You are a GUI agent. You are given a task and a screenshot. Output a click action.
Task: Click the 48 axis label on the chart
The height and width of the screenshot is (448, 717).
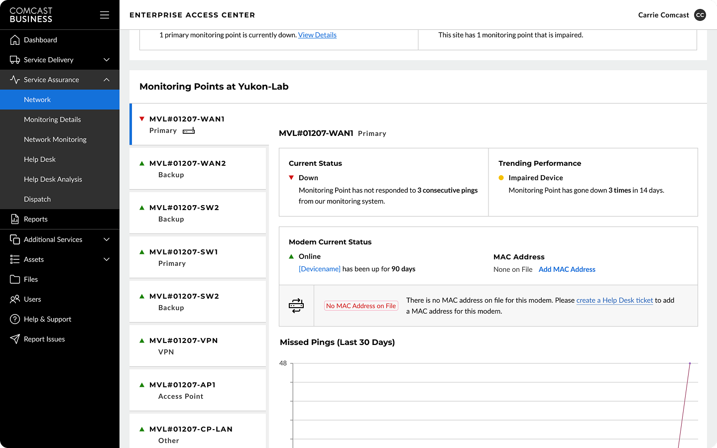point(283,363)
